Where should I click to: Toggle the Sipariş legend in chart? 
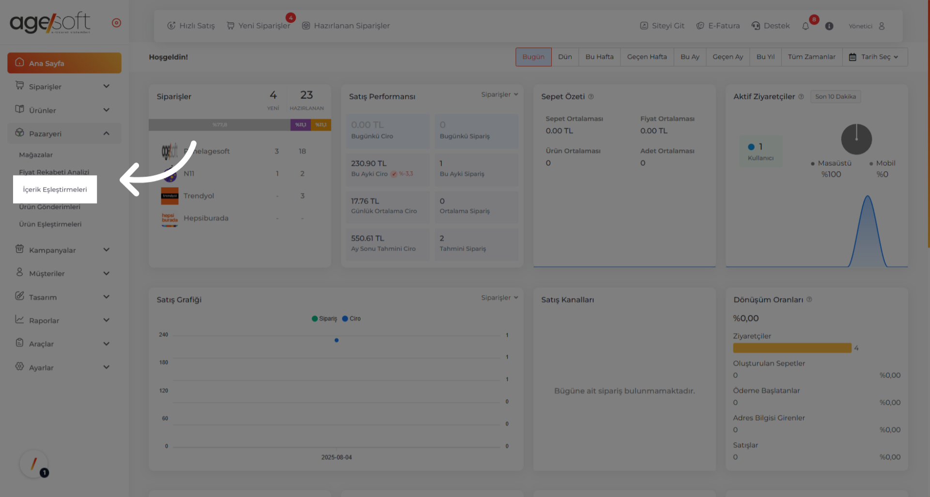(325, 318)
